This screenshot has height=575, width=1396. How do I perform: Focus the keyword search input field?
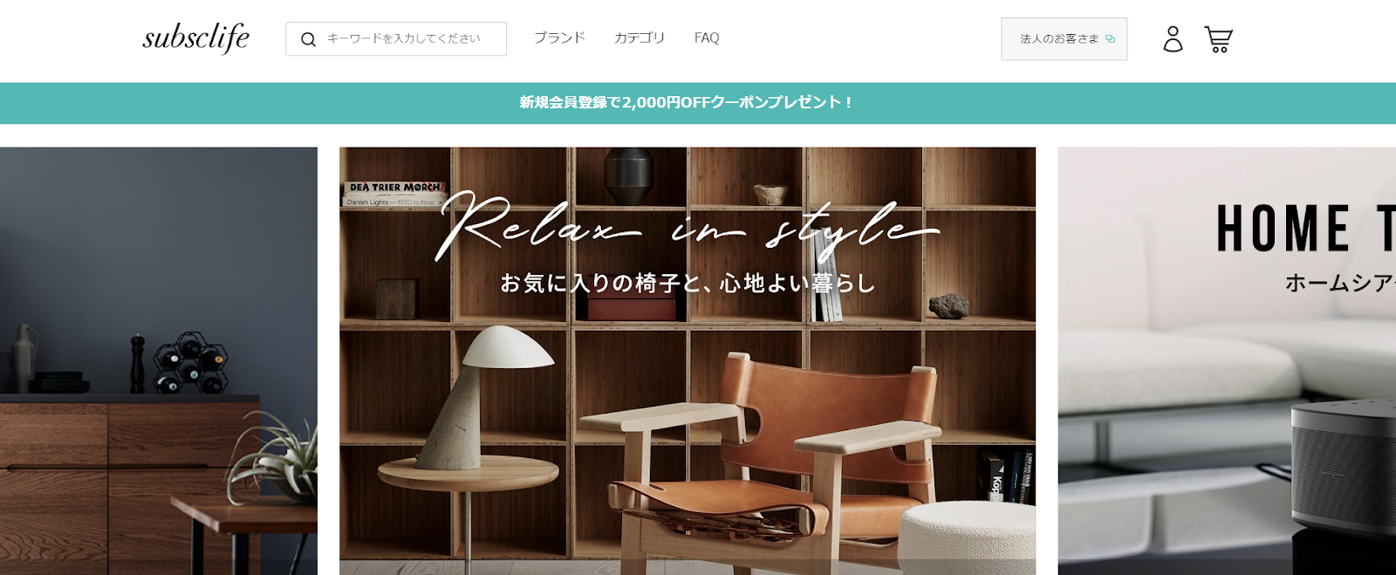pyautogui.click(x=396, y=39)
